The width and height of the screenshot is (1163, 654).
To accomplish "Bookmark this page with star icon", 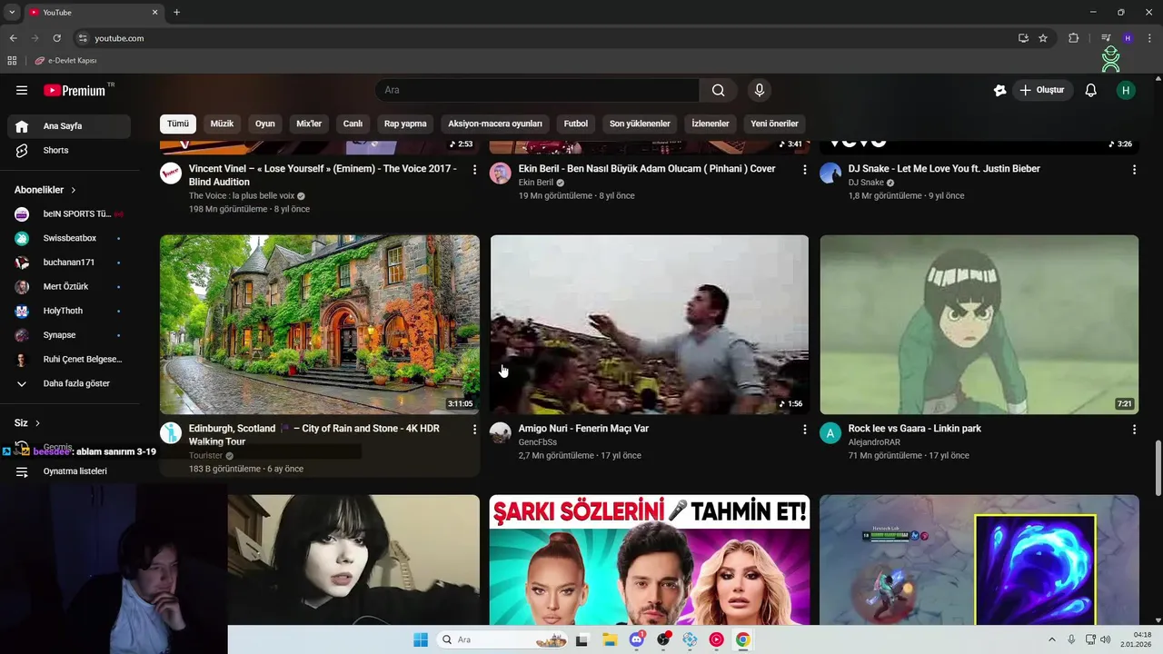I will click(x=1043, y=38).
